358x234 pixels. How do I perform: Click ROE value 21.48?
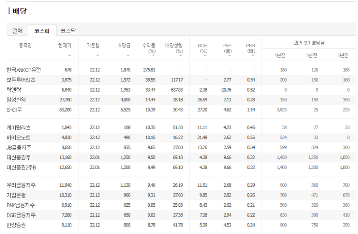(202, 138)
